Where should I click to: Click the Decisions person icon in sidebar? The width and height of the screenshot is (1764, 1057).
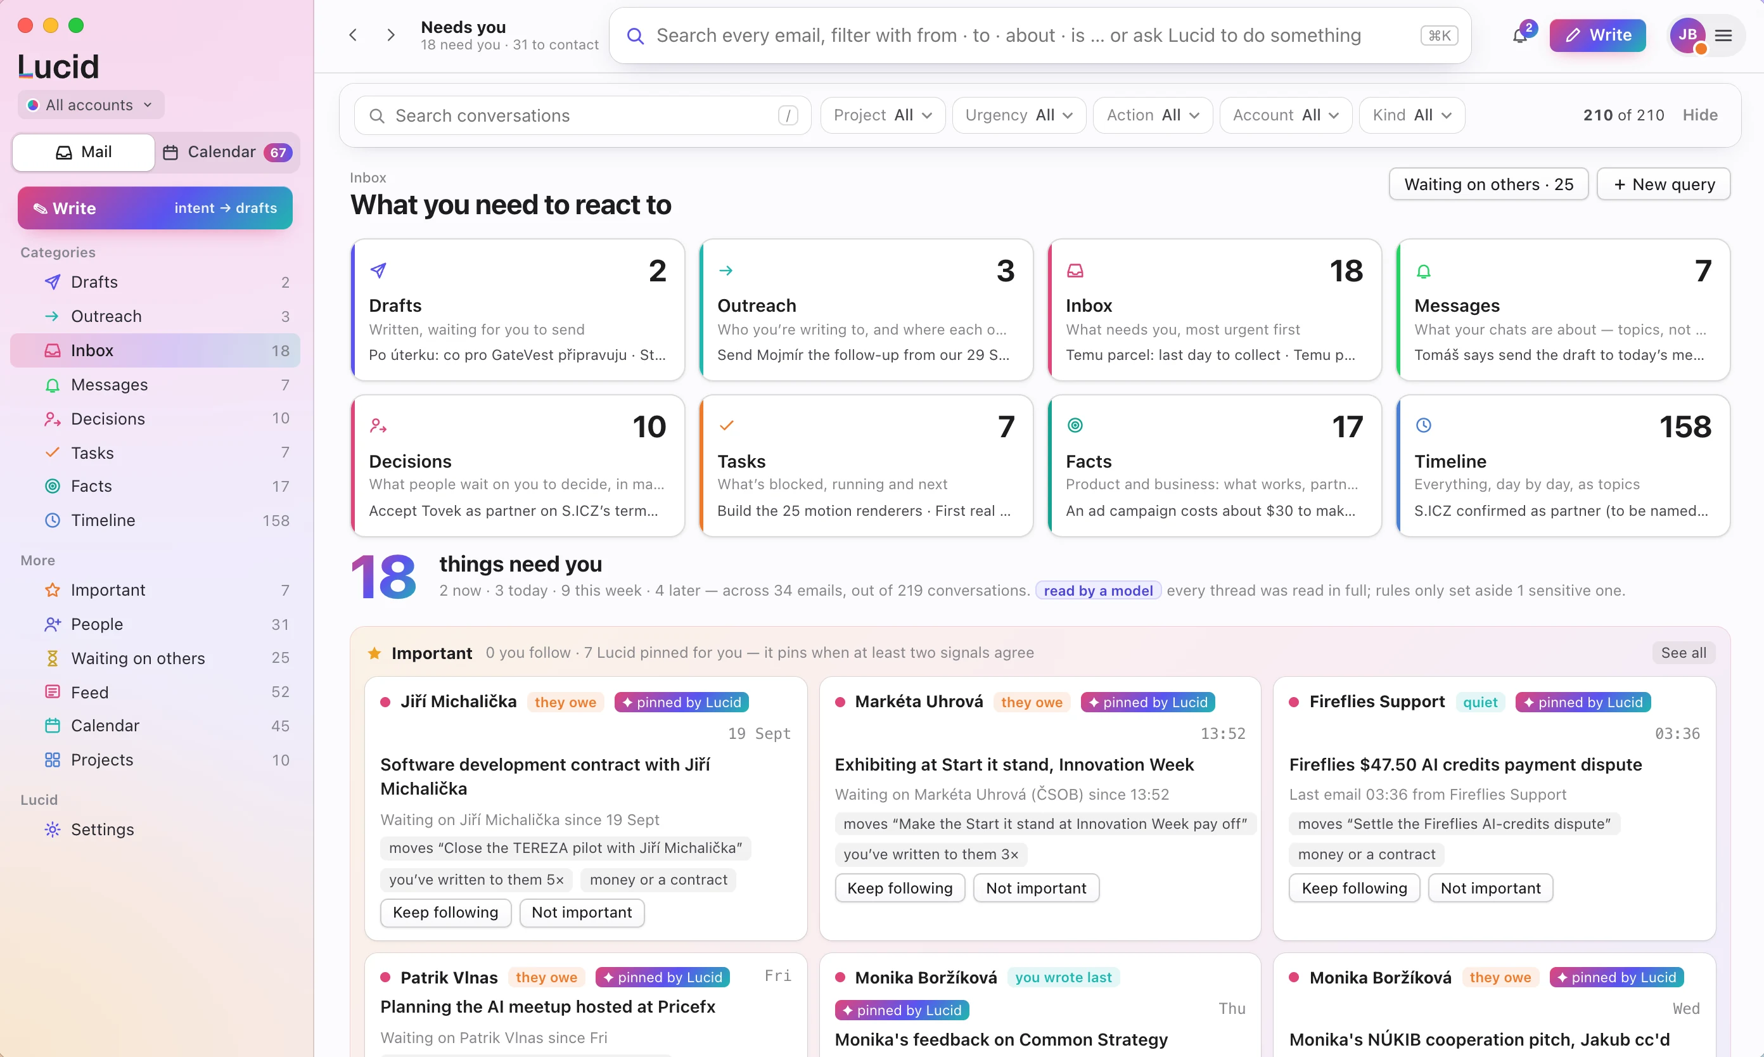click(x=52, y=419)
